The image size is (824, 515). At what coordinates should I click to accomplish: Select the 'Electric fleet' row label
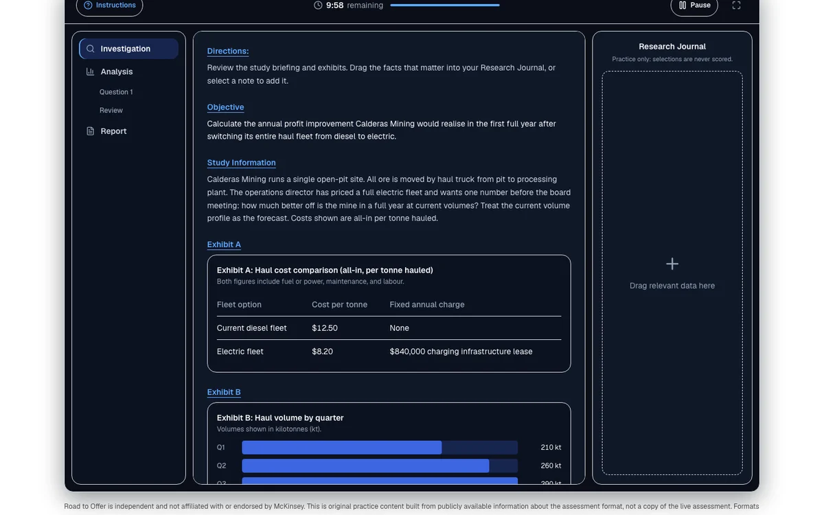click(240, 352)
